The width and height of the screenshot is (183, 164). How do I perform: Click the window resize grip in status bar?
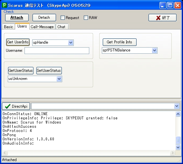point(180,160)
